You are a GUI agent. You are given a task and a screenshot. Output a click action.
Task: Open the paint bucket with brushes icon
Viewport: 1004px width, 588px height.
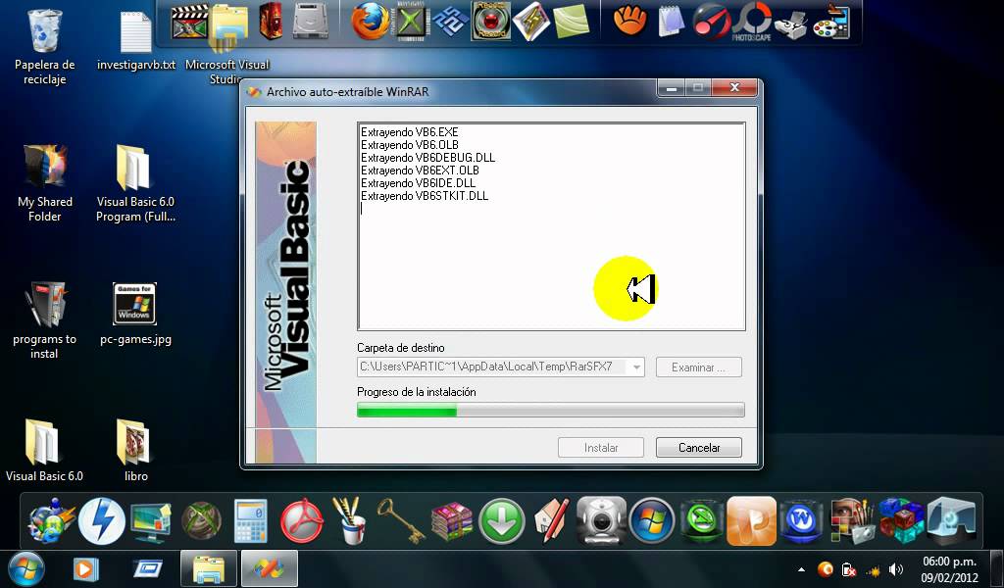(x=350, y=520)
